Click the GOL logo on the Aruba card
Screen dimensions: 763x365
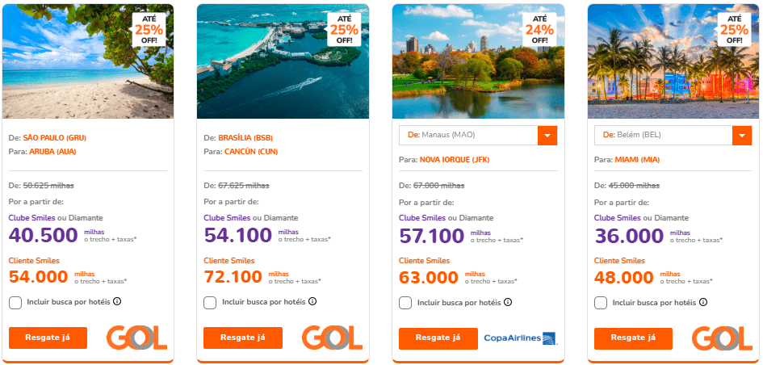click(x=136, y=338)
